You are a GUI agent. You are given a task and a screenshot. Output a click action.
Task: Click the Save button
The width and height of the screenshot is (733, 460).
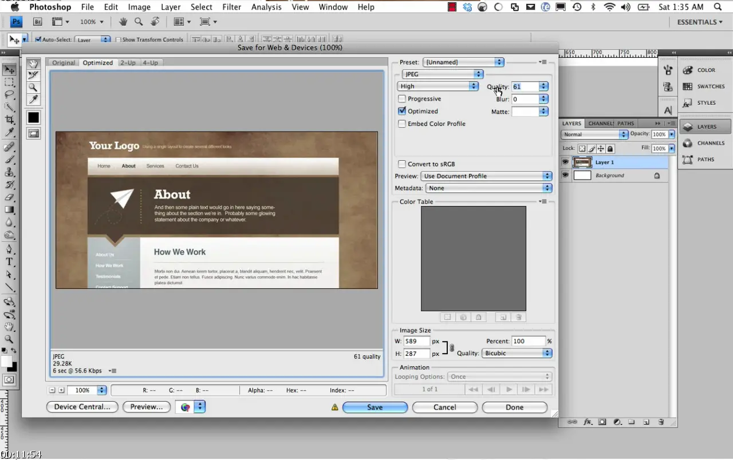tap(375, 407)
